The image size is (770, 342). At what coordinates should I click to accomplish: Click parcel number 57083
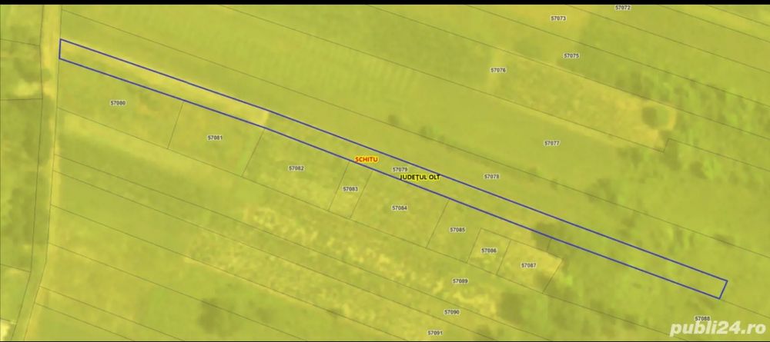pyautogui.click(x=350, y=188)
